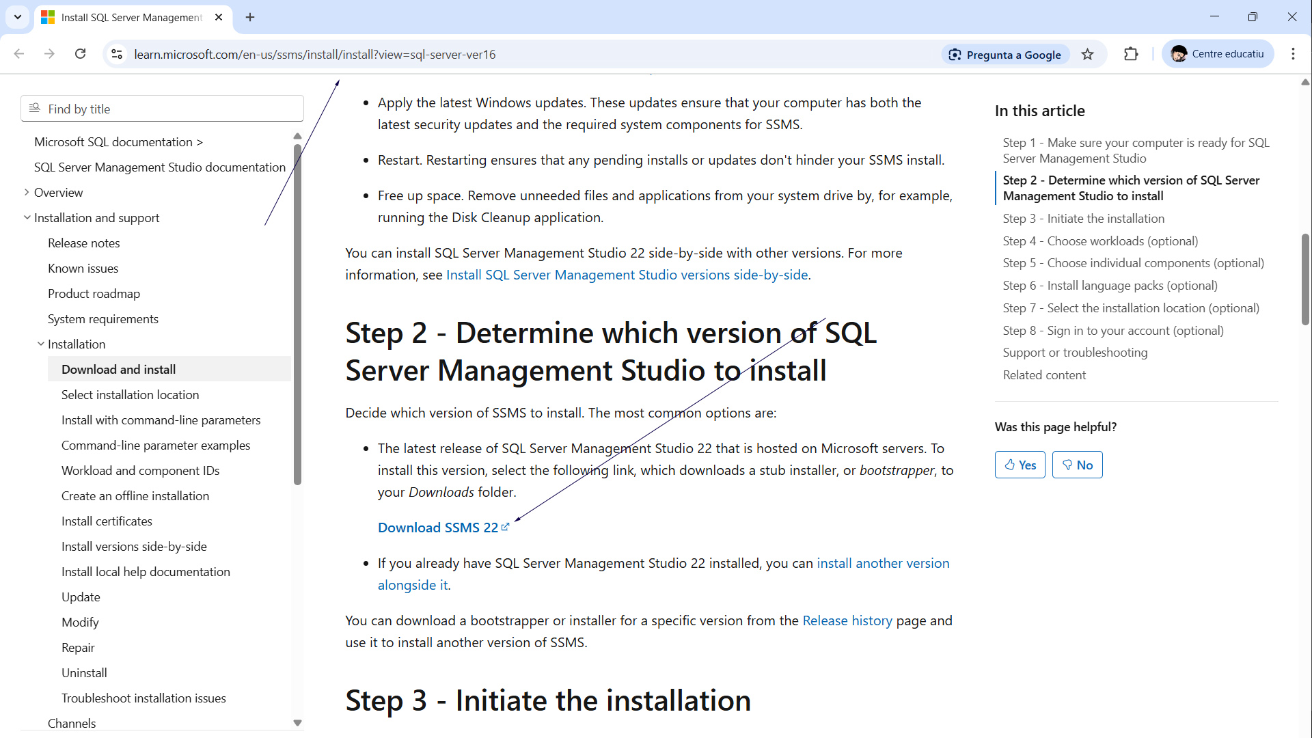The height and width of the screenshot is (738, 1312).
Task: Open the browser extensions puzzle icon
Action: 1131,54
